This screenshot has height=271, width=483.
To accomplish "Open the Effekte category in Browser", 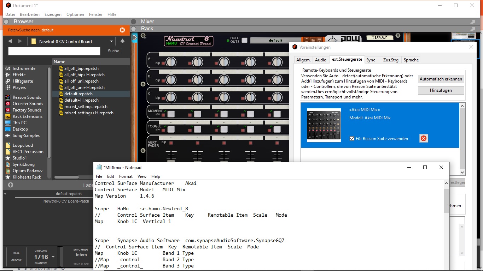I will click(16, 75).
